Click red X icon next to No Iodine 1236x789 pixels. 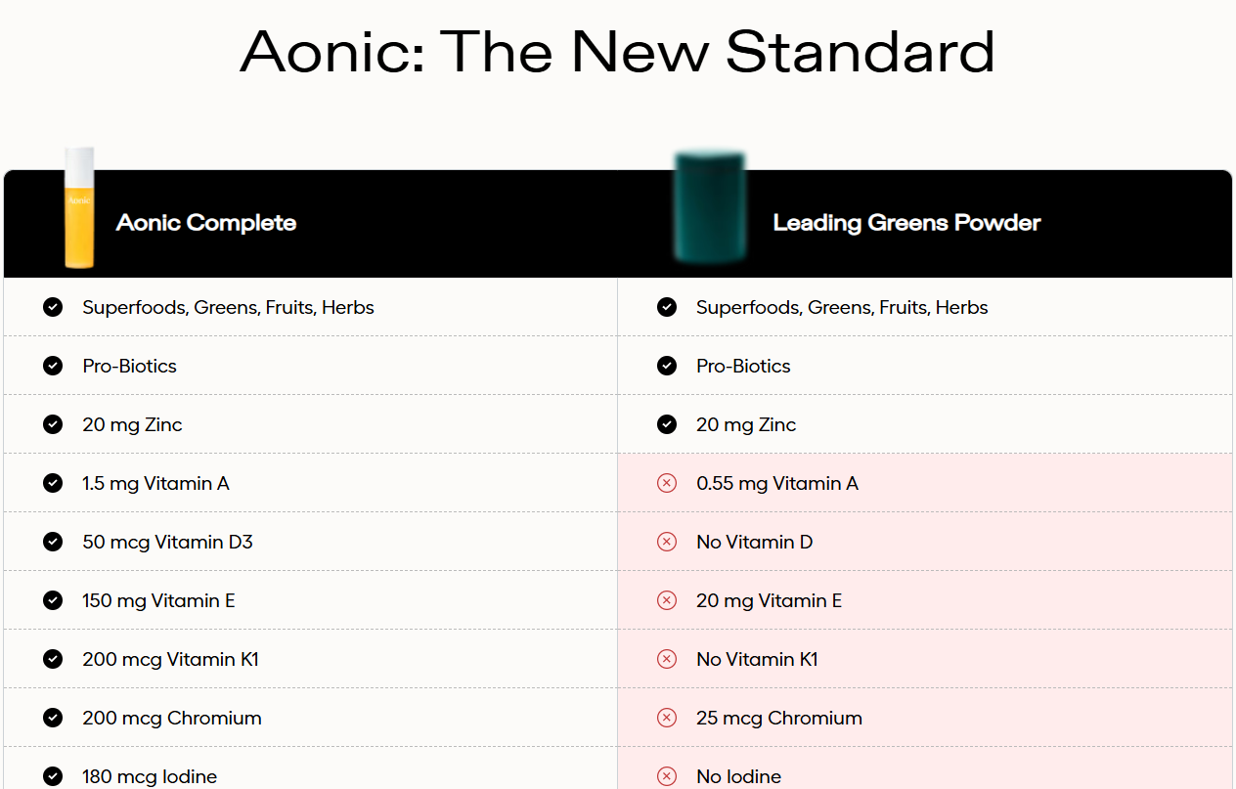[x=667, y=776]
